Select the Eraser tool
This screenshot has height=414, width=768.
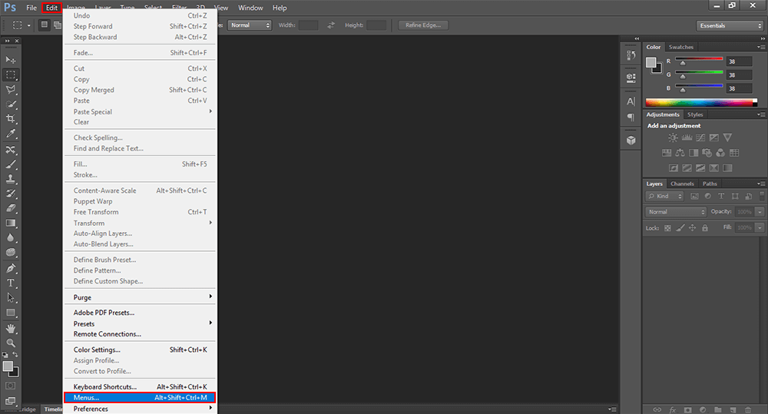click(10, 208)
